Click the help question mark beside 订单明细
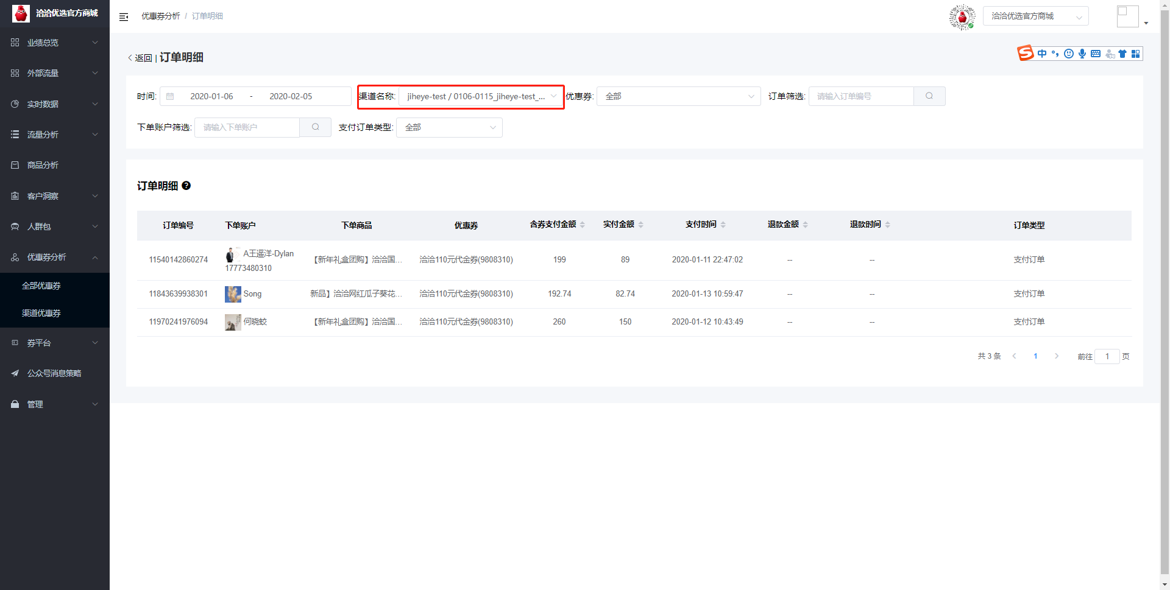Screen dimensions: 1170x590 pyautogui.click(x=186, y=186)
